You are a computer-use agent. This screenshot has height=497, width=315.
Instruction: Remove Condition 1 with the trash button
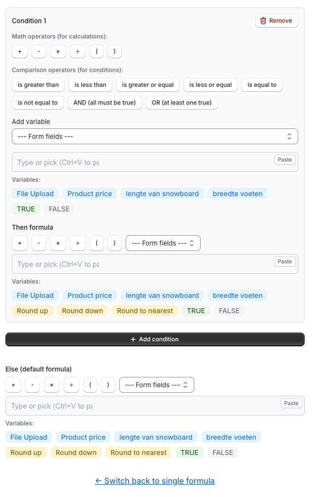click(x=277, y=21)
